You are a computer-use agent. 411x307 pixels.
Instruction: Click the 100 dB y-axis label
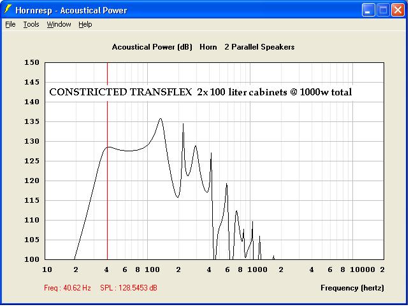[x=32, y=259]
